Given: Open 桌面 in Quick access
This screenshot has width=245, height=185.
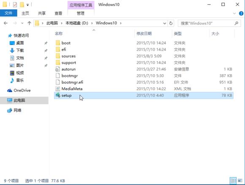Looking at the screenshot, I should point(20,43).
